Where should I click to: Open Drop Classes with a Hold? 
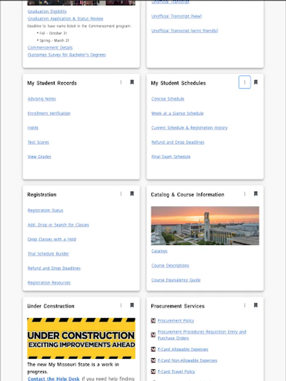[52, 239]
